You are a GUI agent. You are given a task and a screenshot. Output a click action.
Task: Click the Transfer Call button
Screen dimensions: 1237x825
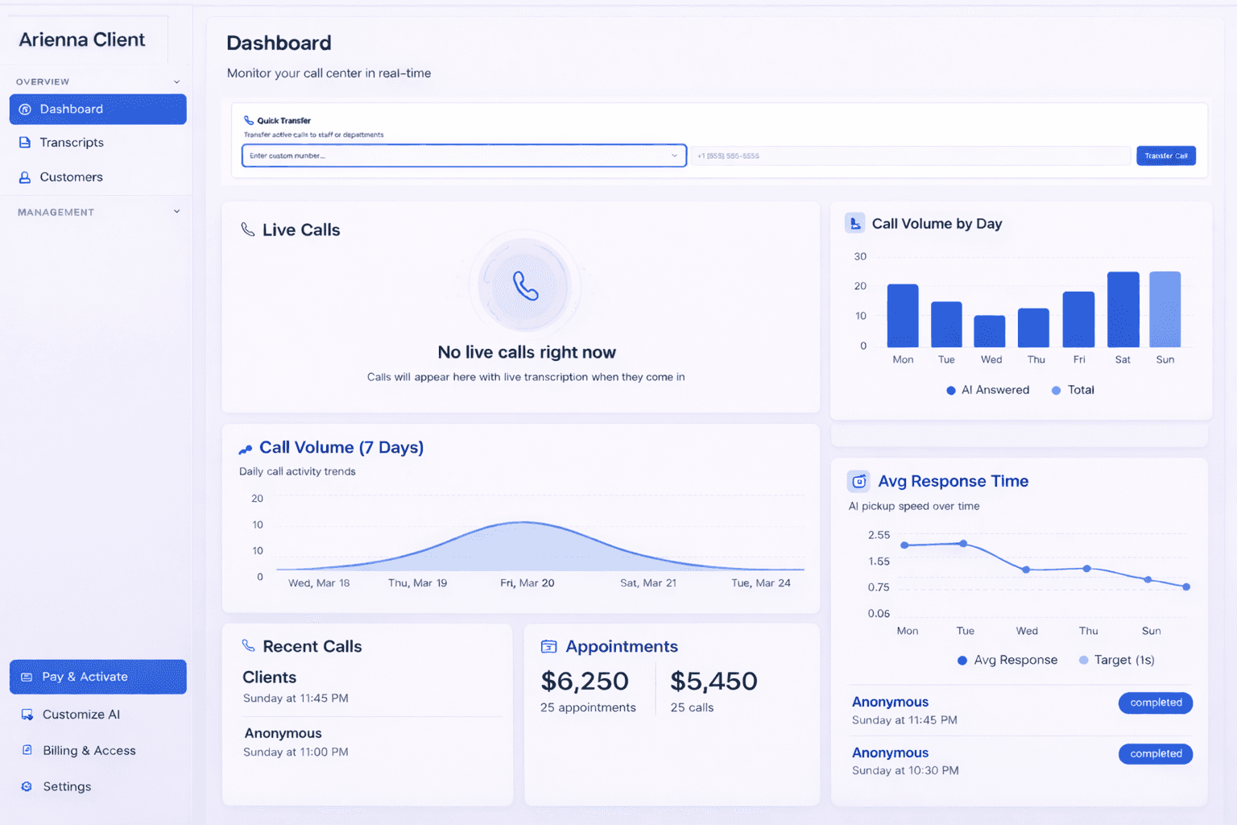[1165, 155]
